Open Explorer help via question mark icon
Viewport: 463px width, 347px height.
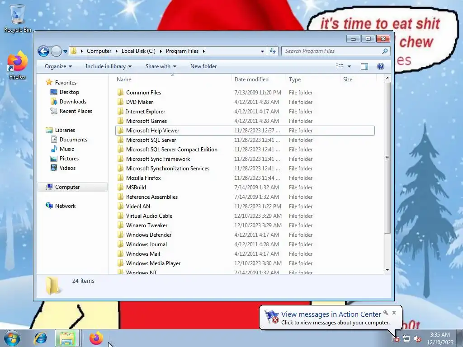click(381, 66)
